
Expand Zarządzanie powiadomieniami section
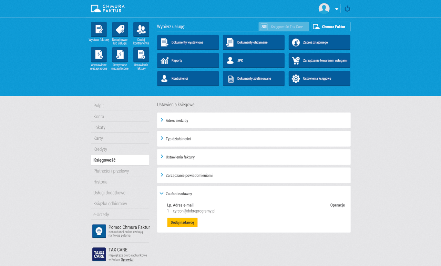(x=189, y=175)
